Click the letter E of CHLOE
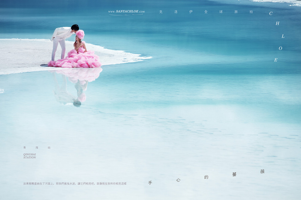 (x=276, y=60)
